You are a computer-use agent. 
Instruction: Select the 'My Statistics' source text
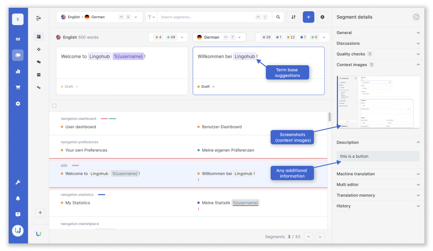(x=78, y=203)
